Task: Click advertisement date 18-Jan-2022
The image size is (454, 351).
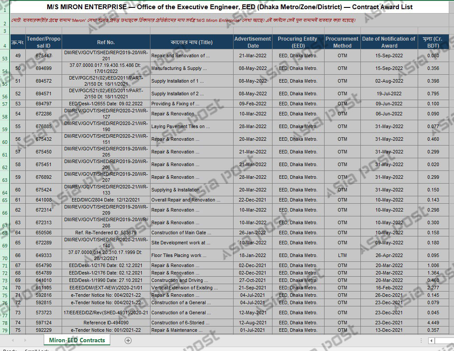Action: point(253,256)
